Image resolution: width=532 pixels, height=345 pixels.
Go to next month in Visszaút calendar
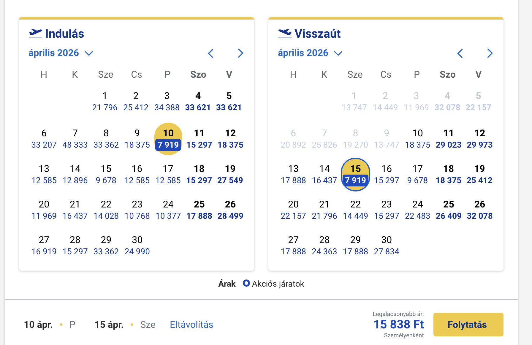click(490, 53)
